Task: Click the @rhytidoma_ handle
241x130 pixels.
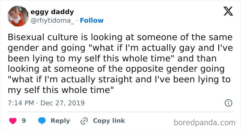Action: (52, 21)
